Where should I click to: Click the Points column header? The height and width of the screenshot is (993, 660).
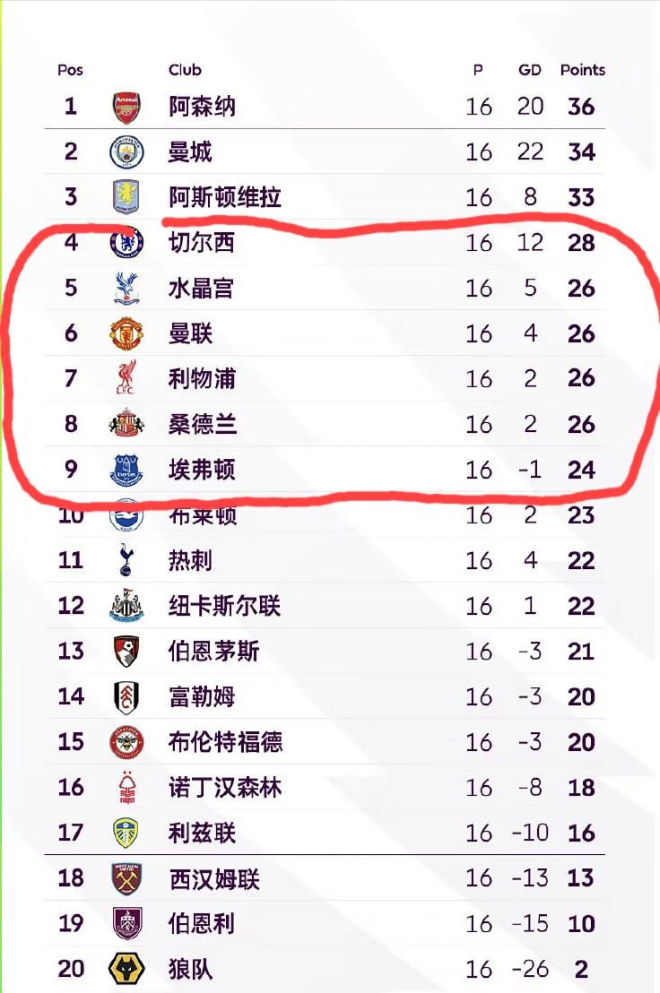click(x=582, y=70)
